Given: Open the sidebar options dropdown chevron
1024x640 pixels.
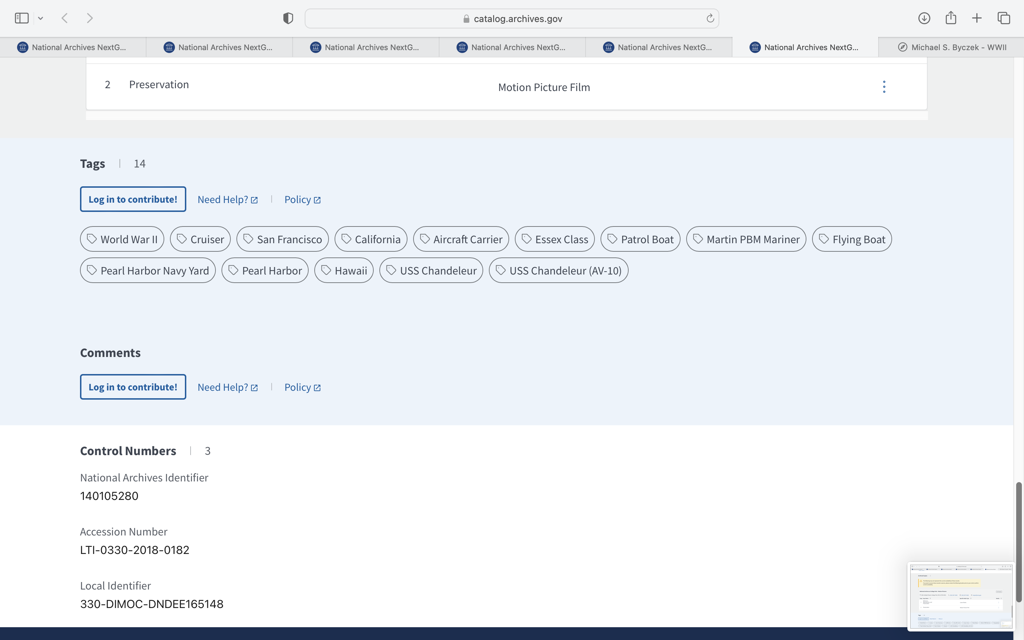Looking at the screenshot, I should click(x=41, y=18).
